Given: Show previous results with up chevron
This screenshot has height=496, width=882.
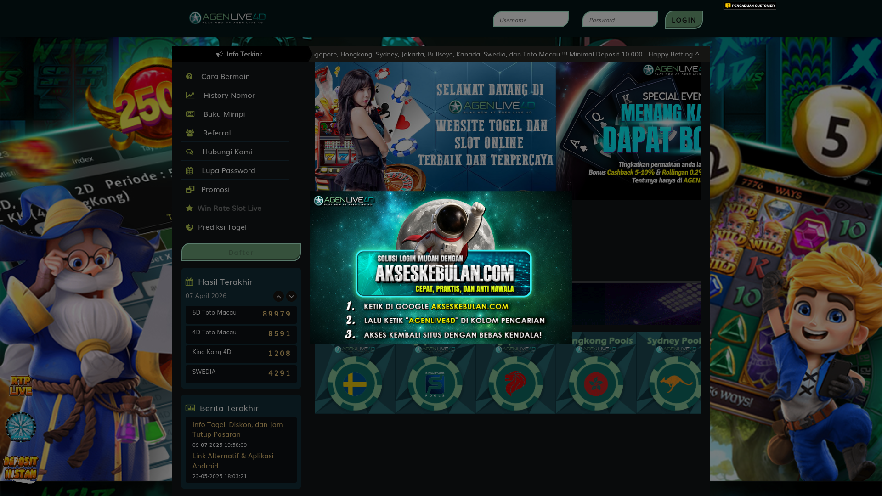Looking at the screenshot, I should tap(278, 296).
